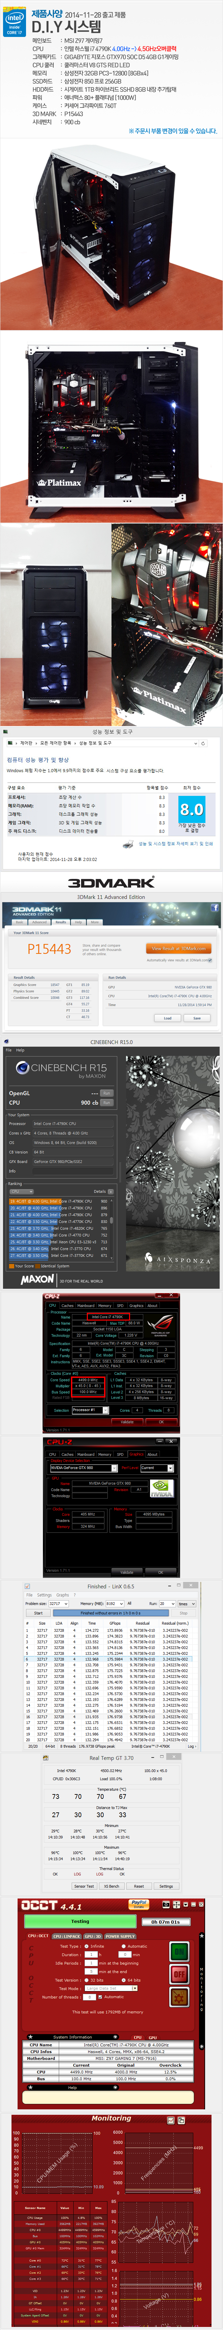Switch to GPU:3D tab in OCCT
The width and height of the screenshot is (223, 2330).
pos(93,1936)
